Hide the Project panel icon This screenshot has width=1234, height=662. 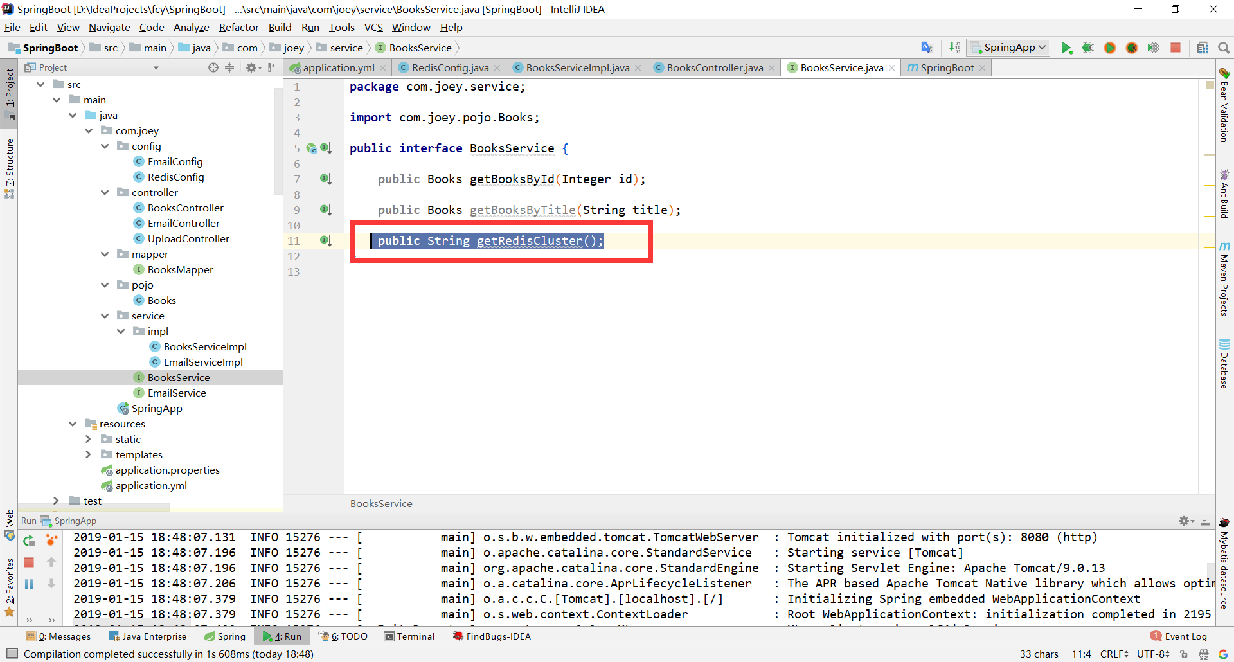pos(273,67)
